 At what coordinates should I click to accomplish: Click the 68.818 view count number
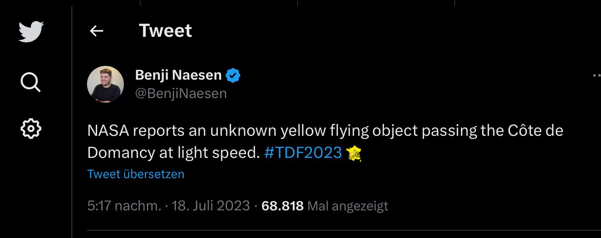point(282,206)
